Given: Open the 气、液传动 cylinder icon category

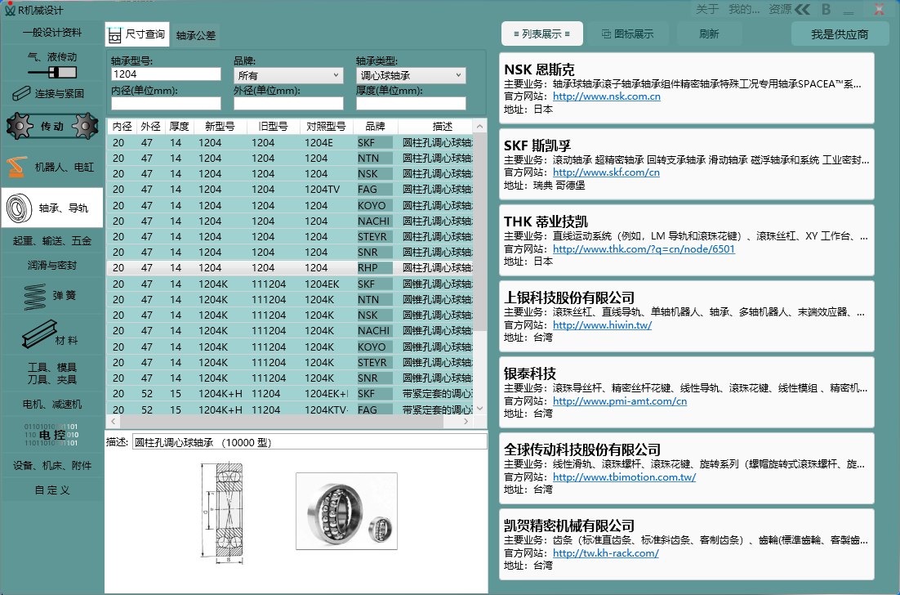Looking at the screenshot, I should pyautogui.click(x=52, y=65).
